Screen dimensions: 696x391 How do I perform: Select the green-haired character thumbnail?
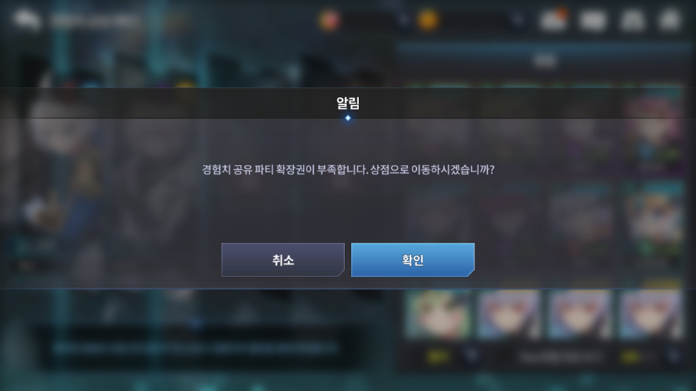pyautogui.click(x=438, y=315)
